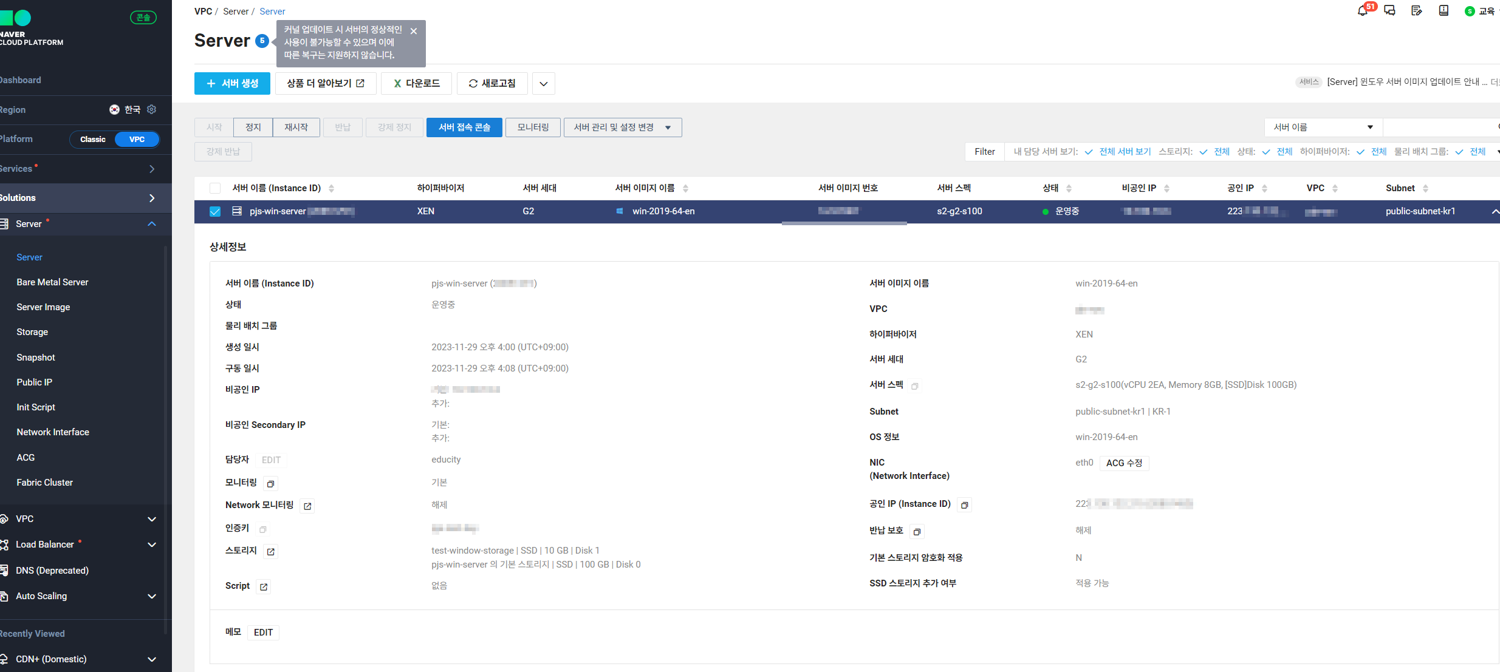Click the 반납 보호 popup icon
The image size is (1500, 672).
[917, 532]
